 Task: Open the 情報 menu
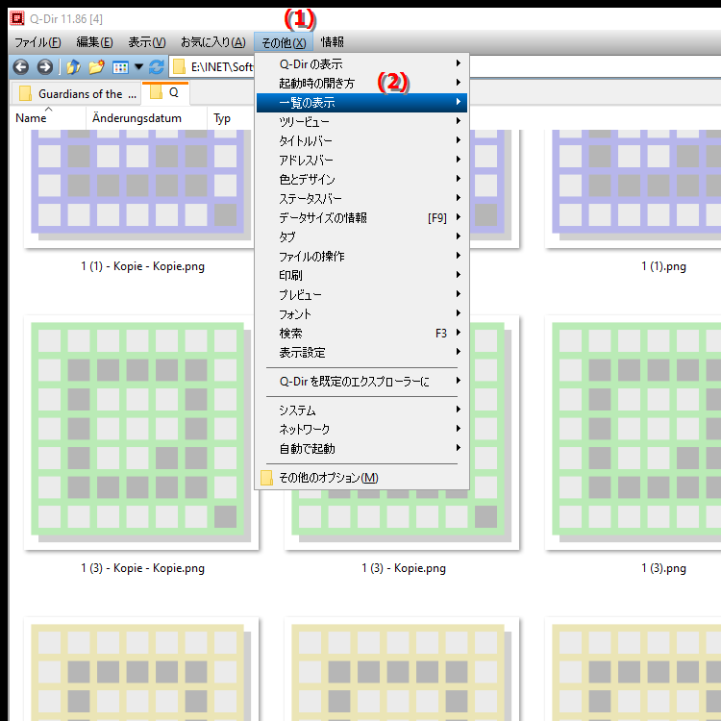click(x=332, y=42)
